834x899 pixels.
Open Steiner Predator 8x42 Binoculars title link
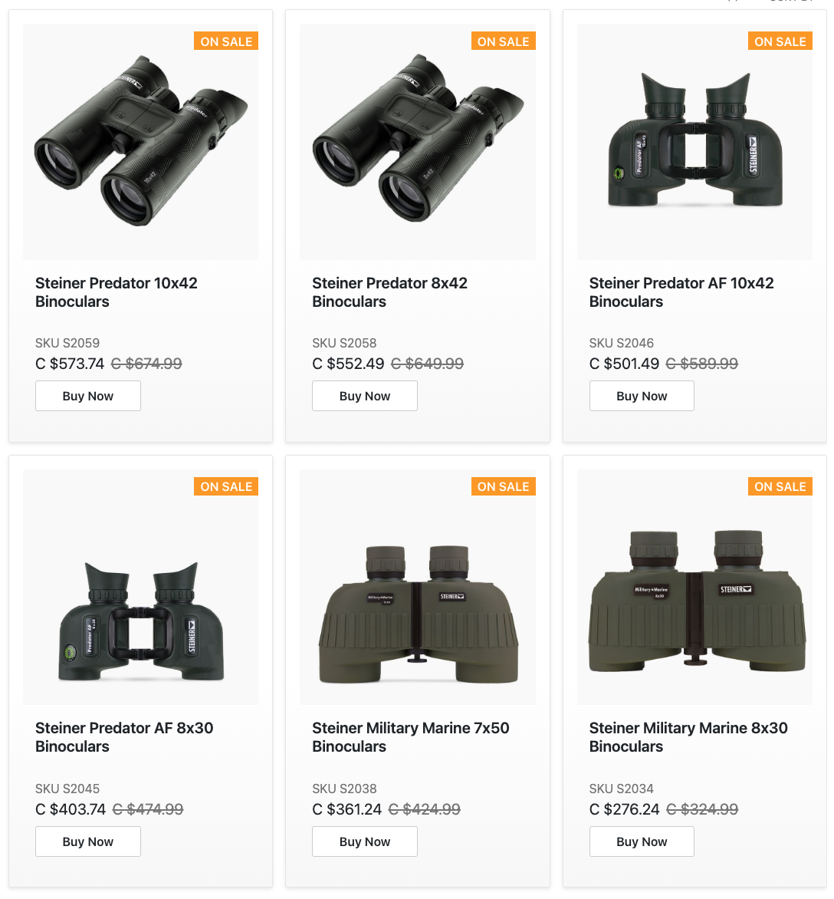click(389, 292)
